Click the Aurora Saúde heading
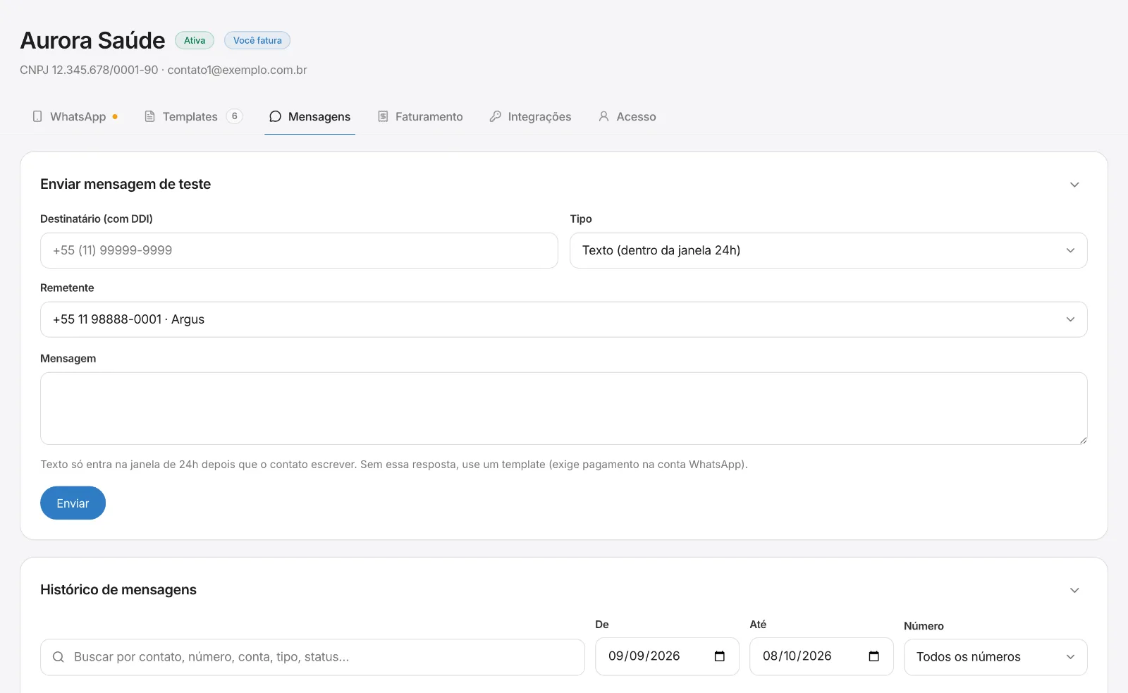This screenshot has width=1128, height=693. point(92,40)
